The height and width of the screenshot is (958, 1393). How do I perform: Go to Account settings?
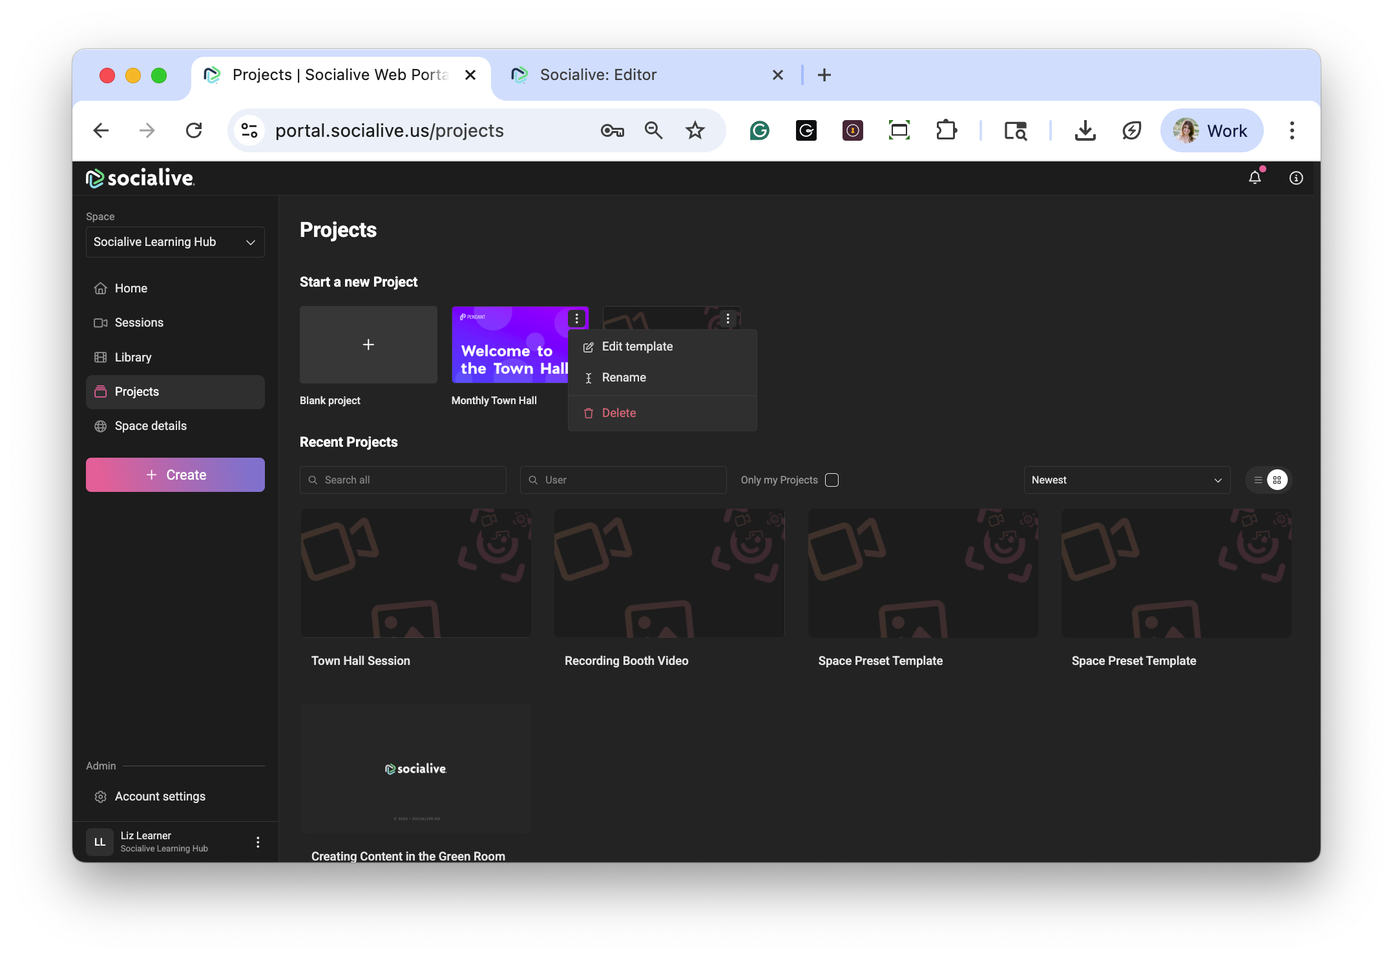[160, 796]
